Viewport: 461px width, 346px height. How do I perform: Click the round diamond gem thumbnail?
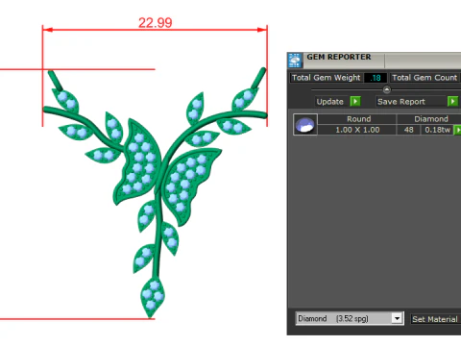305,125
